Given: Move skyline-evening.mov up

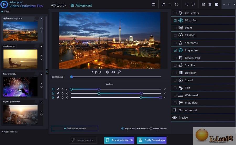Looking at the screenshot, I should (41, 28).
